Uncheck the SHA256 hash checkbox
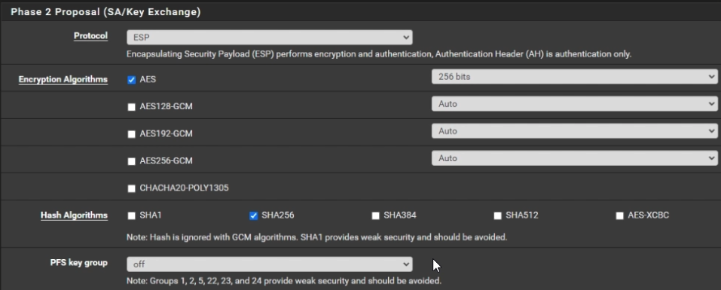721x290 pixels. pyautogui.click(x=253, y=215)
